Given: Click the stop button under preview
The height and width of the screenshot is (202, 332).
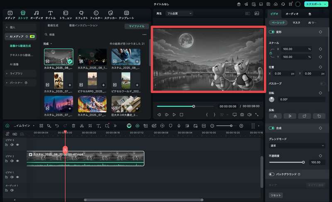Looking at the screenshot, I should coord(181,115).
